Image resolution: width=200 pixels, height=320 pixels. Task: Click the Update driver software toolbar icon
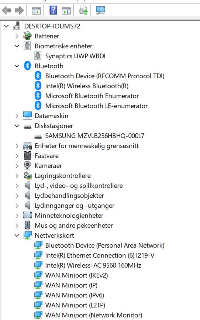click(83, 10)
